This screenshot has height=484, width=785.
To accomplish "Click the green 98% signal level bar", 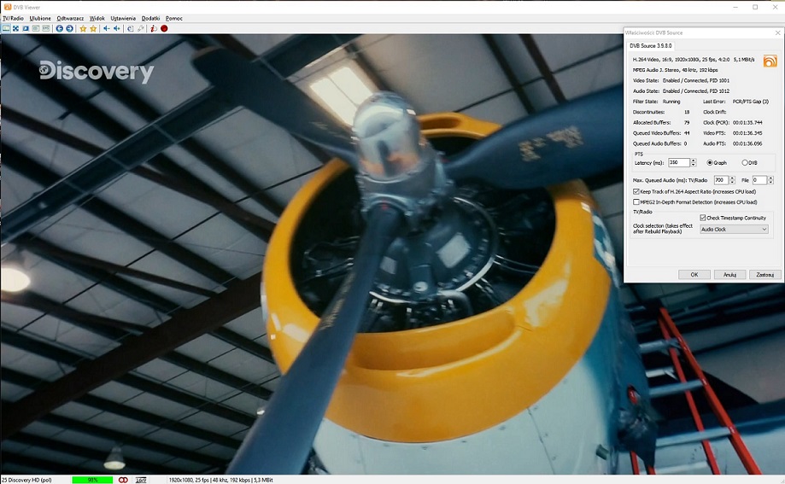I will [92, 480].
